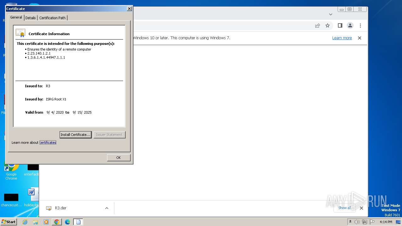This screenshot has height=226, width=402.
Task: Click the ISRG Root X1 issuer text
Action: click(56, 99)
